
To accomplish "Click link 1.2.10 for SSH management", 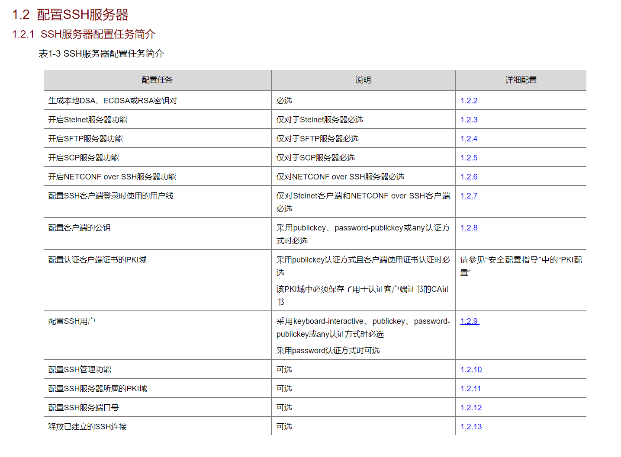I will (472, 370).
